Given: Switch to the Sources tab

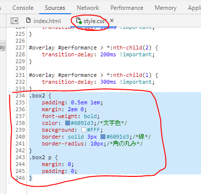Looking at the screenshot, I should 55,8.
